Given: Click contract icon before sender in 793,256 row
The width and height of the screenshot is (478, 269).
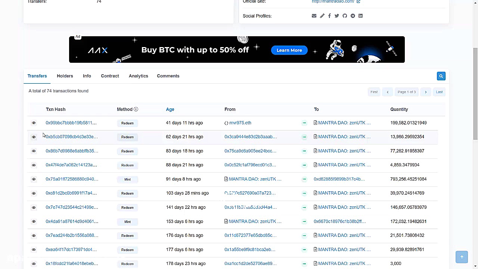Looking at the screenshot, I should (226, 179).
